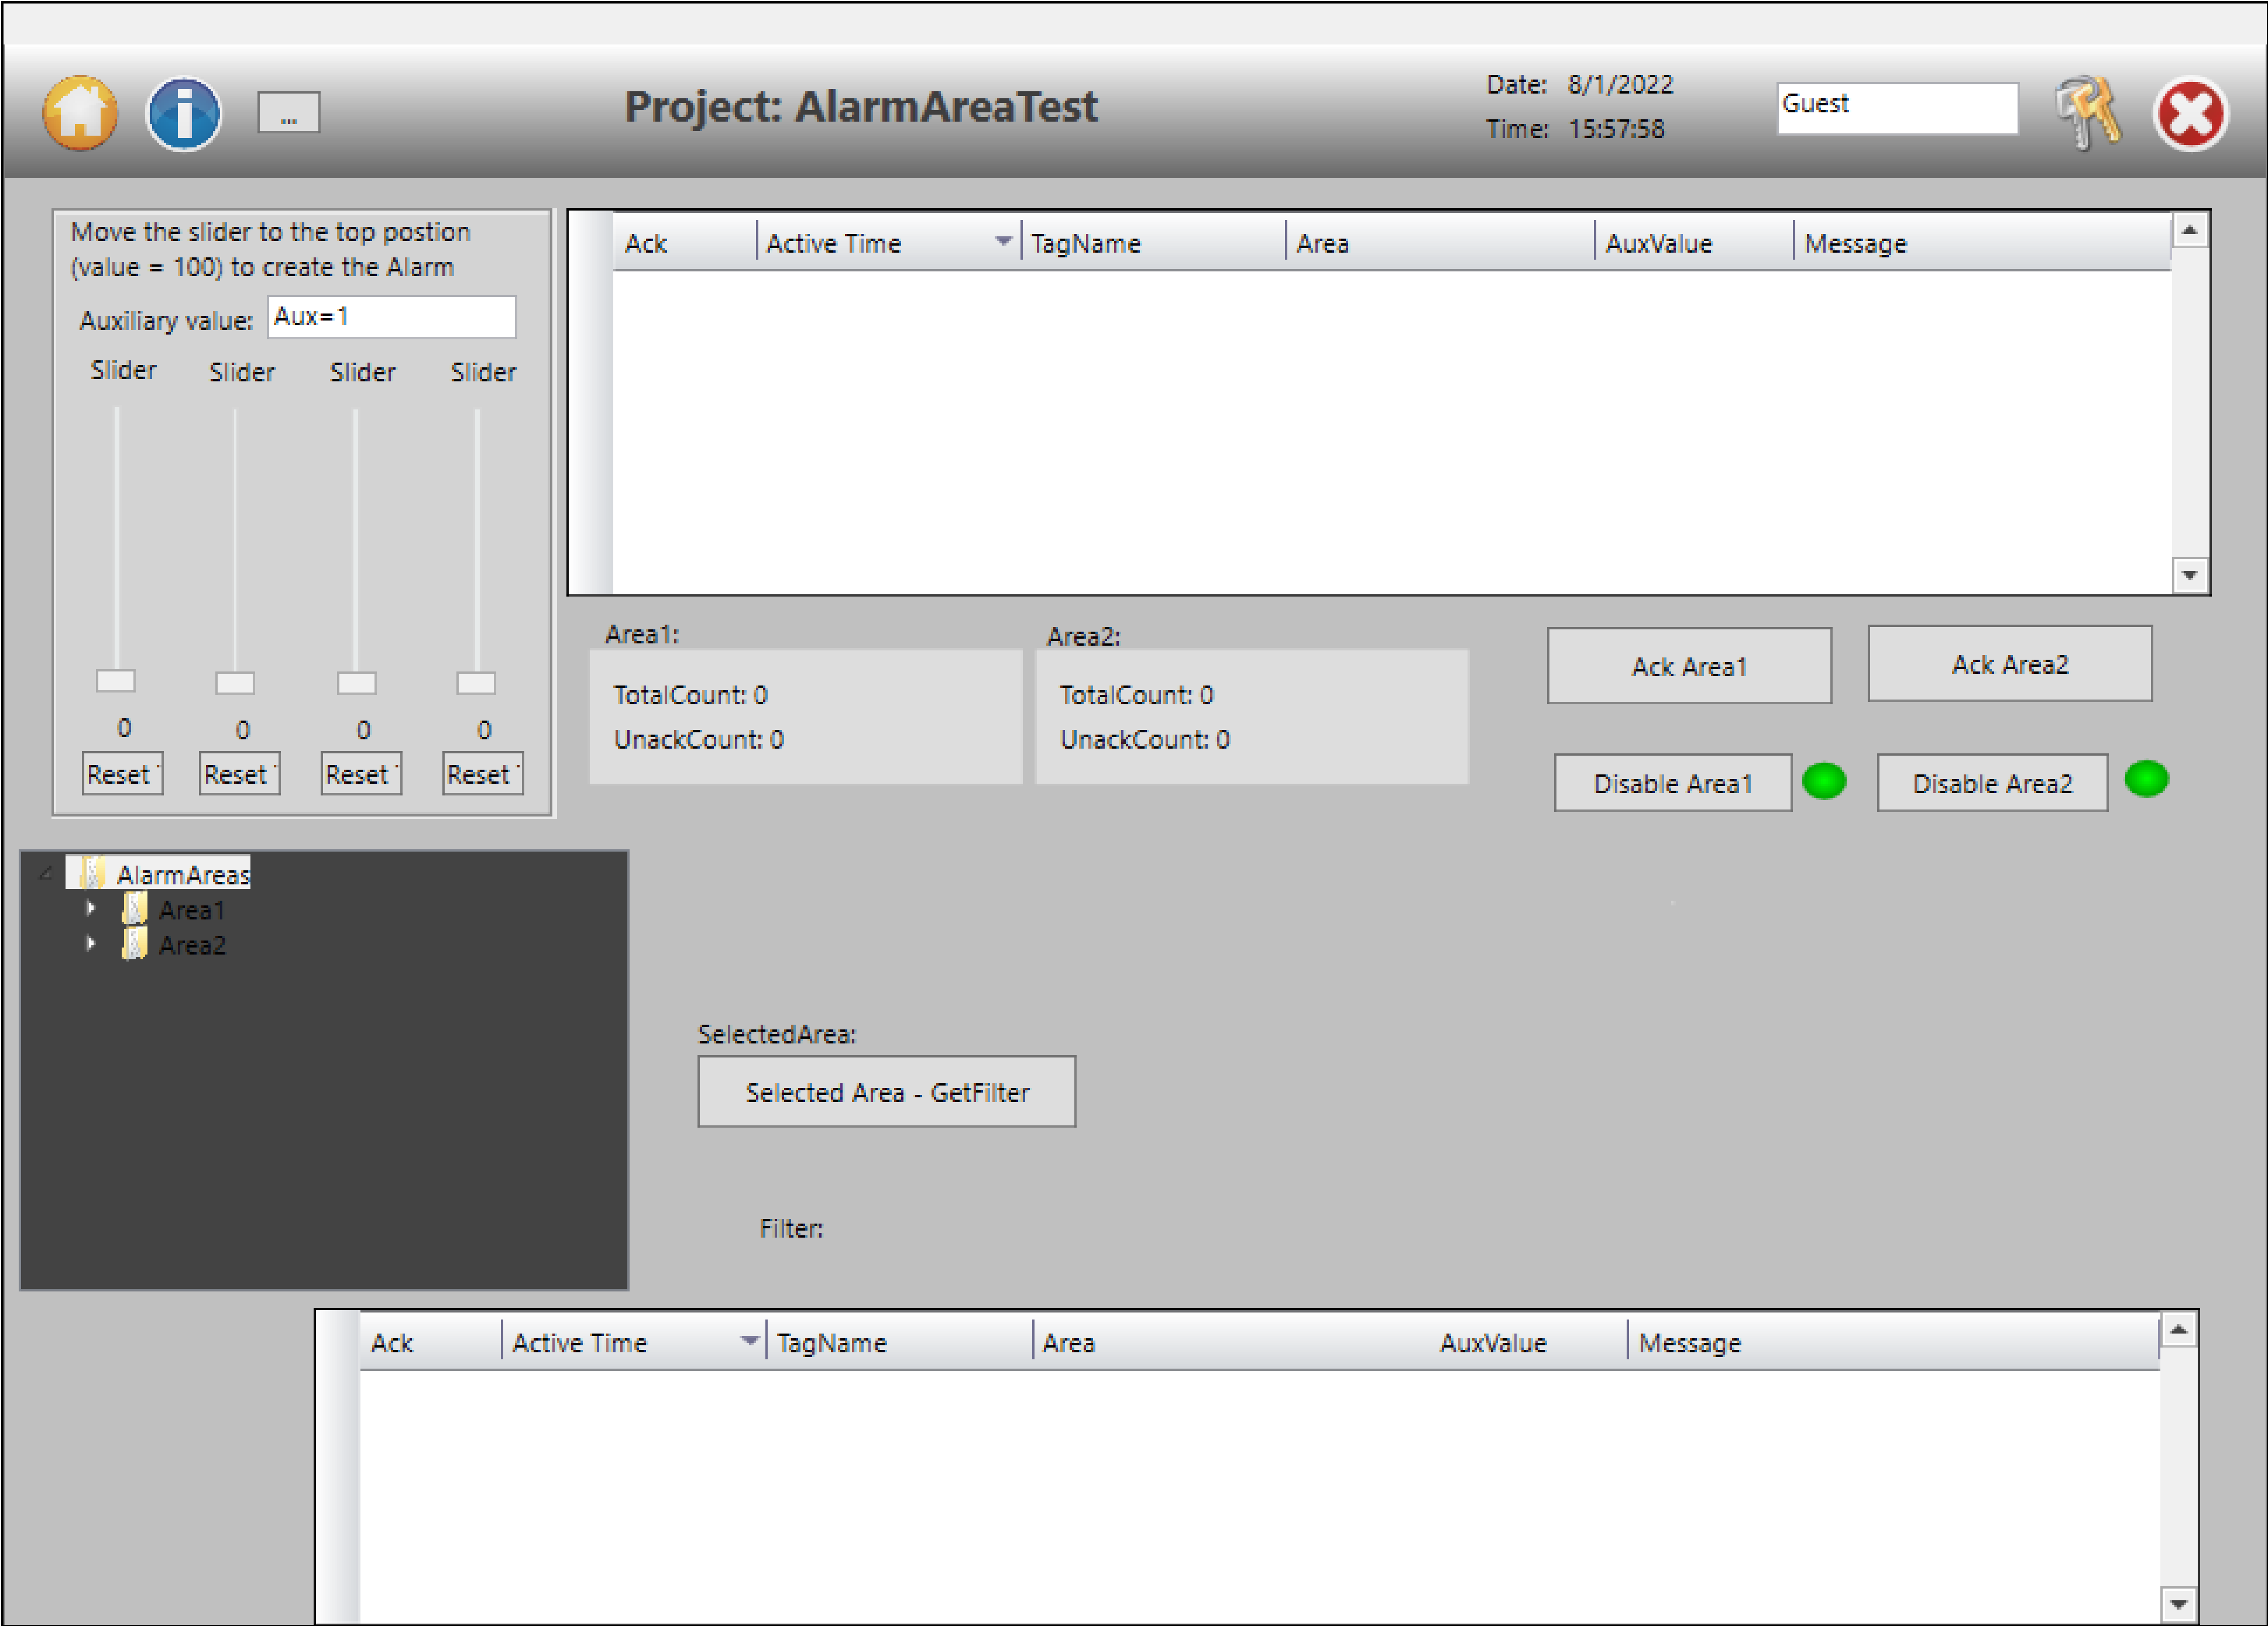Screen dimensions: 2268x1626
Task: Go to the Home screen icon
Action: click(x=80, y=113)
